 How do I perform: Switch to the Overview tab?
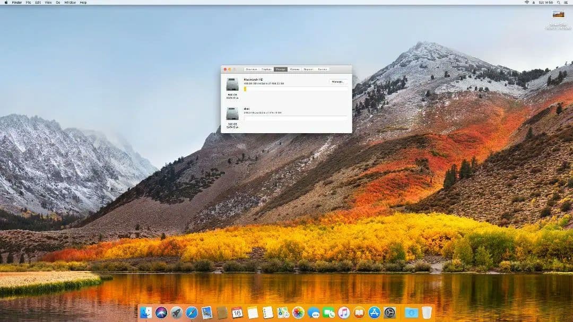click(x=251, y=69)
